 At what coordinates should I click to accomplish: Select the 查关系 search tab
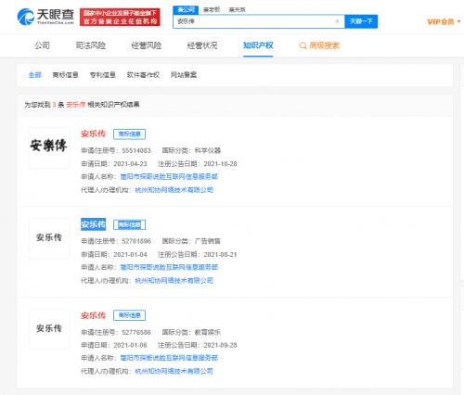click(237, 9)
